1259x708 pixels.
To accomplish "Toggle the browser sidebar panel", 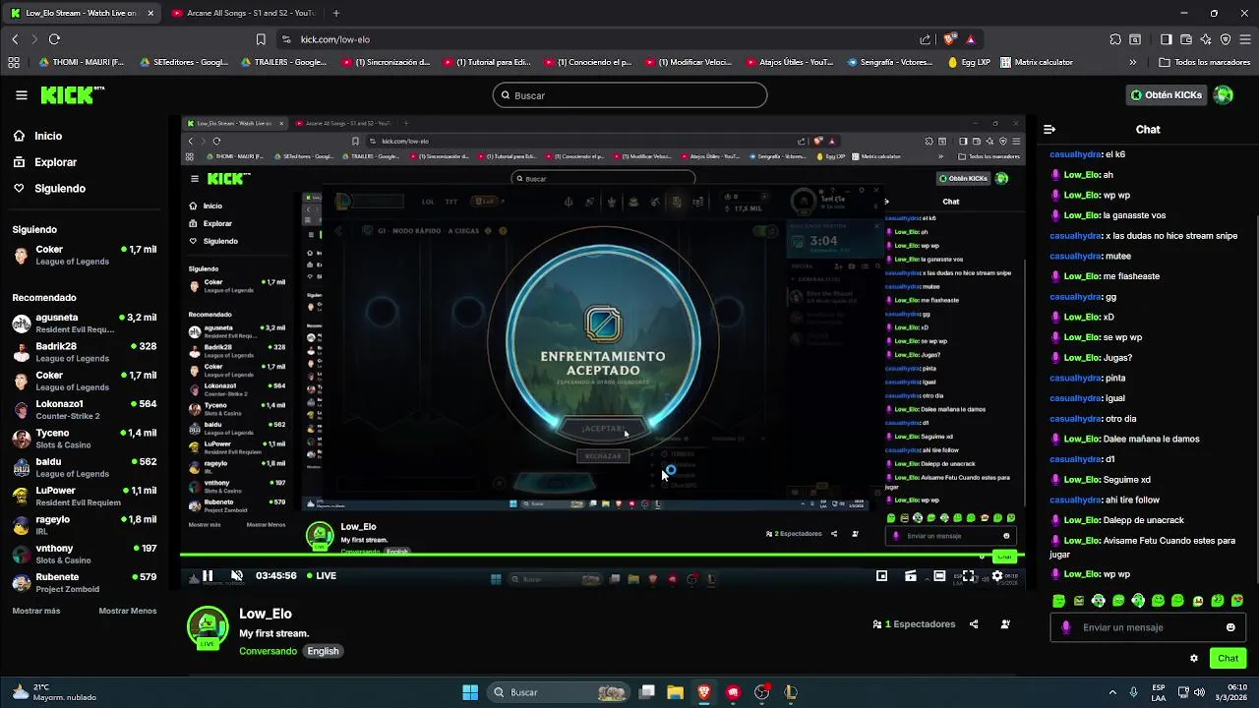I will pyautogui.click(x=1166, y=39).
